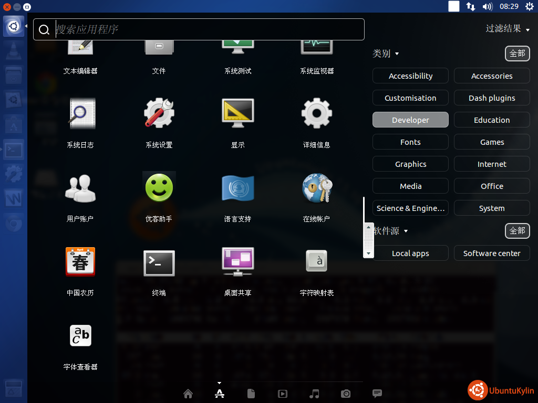Open 中国农历 Chinese calendar app
The height and width of the screenshot is (403, 538).
point(80,263)
